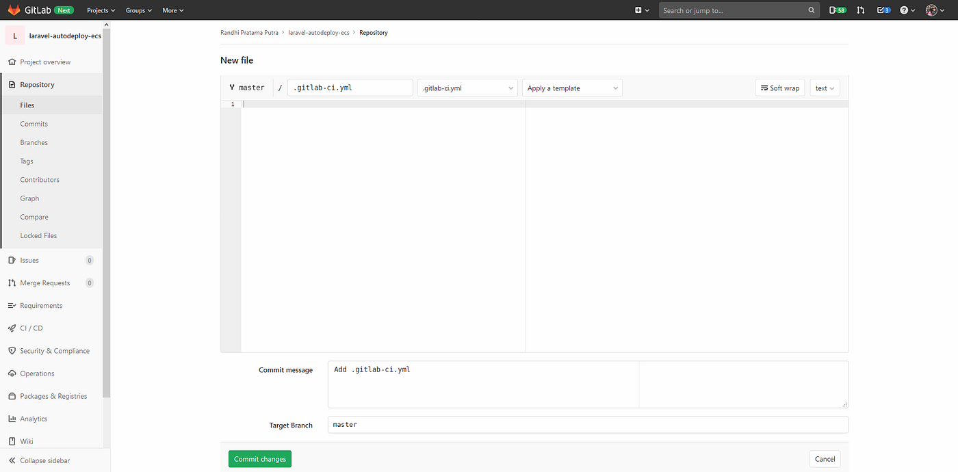Click the new item plus icon in navbar
The image size is (958, 472).
pyautogui.click(x=638, y=10)
